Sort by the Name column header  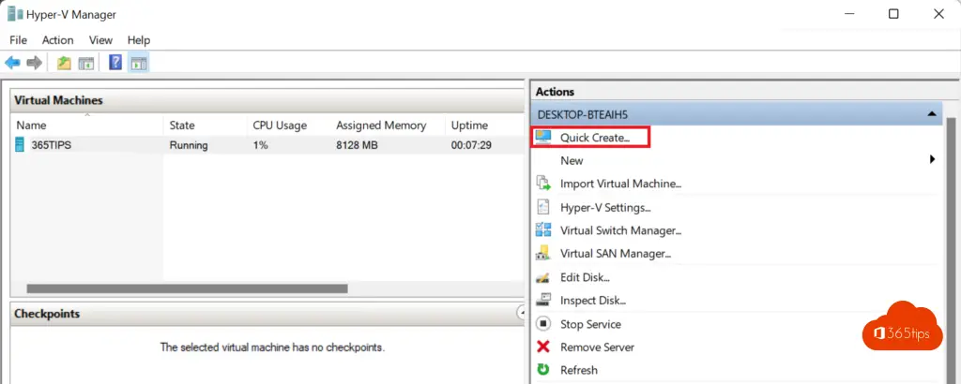tap(32, 126)
